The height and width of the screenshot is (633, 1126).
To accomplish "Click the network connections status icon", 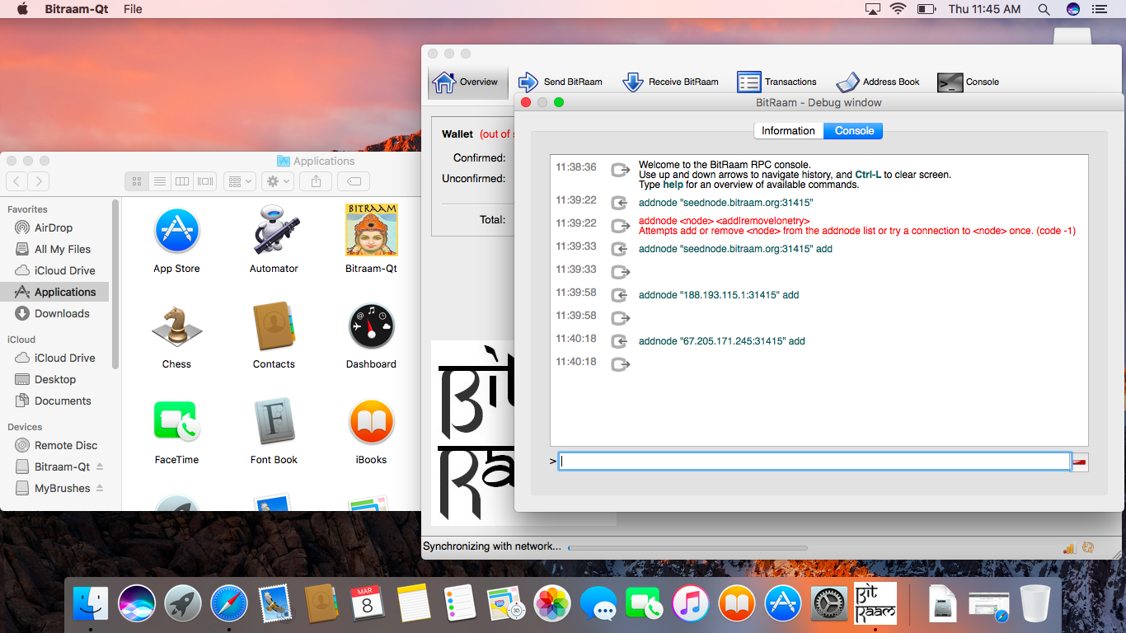I will pos(1069,547).
